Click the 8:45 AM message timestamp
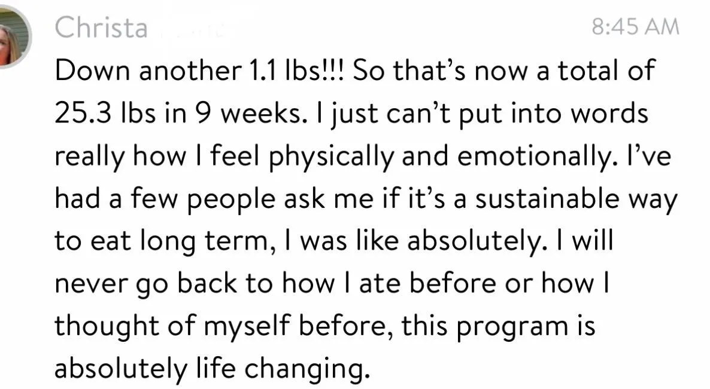 (x=635, y=27)
